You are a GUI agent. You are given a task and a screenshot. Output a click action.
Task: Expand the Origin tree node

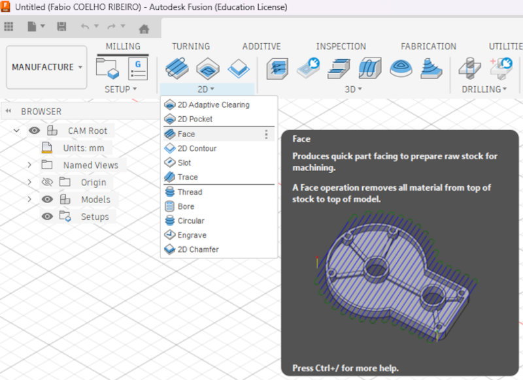pos(29,182)
